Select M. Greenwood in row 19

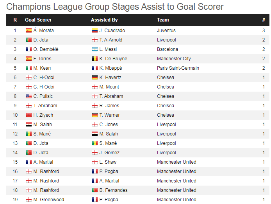[48, 200]
